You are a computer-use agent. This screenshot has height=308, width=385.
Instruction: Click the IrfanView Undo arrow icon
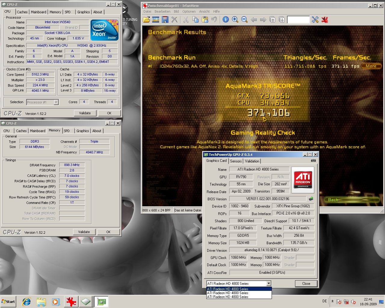(214, 20)
